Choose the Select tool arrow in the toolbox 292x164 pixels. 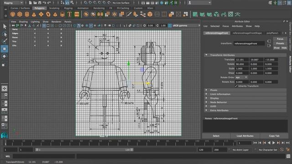tap(5, 26)
